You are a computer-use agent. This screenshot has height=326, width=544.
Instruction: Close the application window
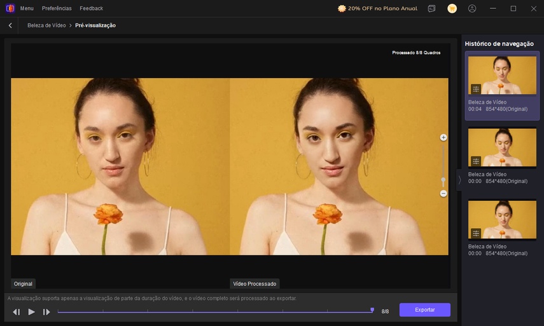coord(534,9)
